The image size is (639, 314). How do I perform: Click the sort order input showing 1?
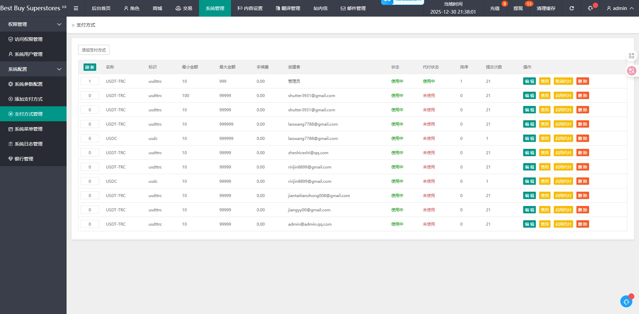90,81
